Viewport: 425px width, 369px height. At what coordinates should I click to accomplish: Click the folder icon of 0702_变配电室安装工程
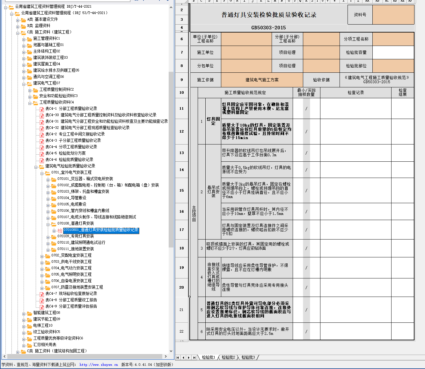click(x=48, y=256)
